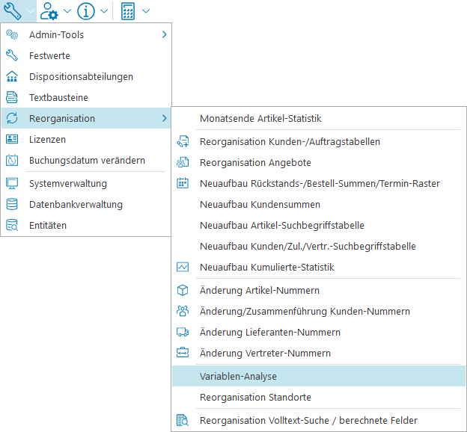Click the Textbausteine document icon
The image size is (467, 432).
[x=12, y=97]
